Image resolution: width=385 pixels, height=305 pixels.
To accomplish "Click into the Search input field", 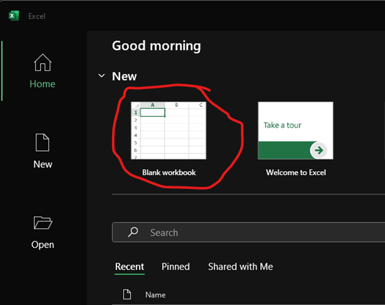I will tap(258, 232).
